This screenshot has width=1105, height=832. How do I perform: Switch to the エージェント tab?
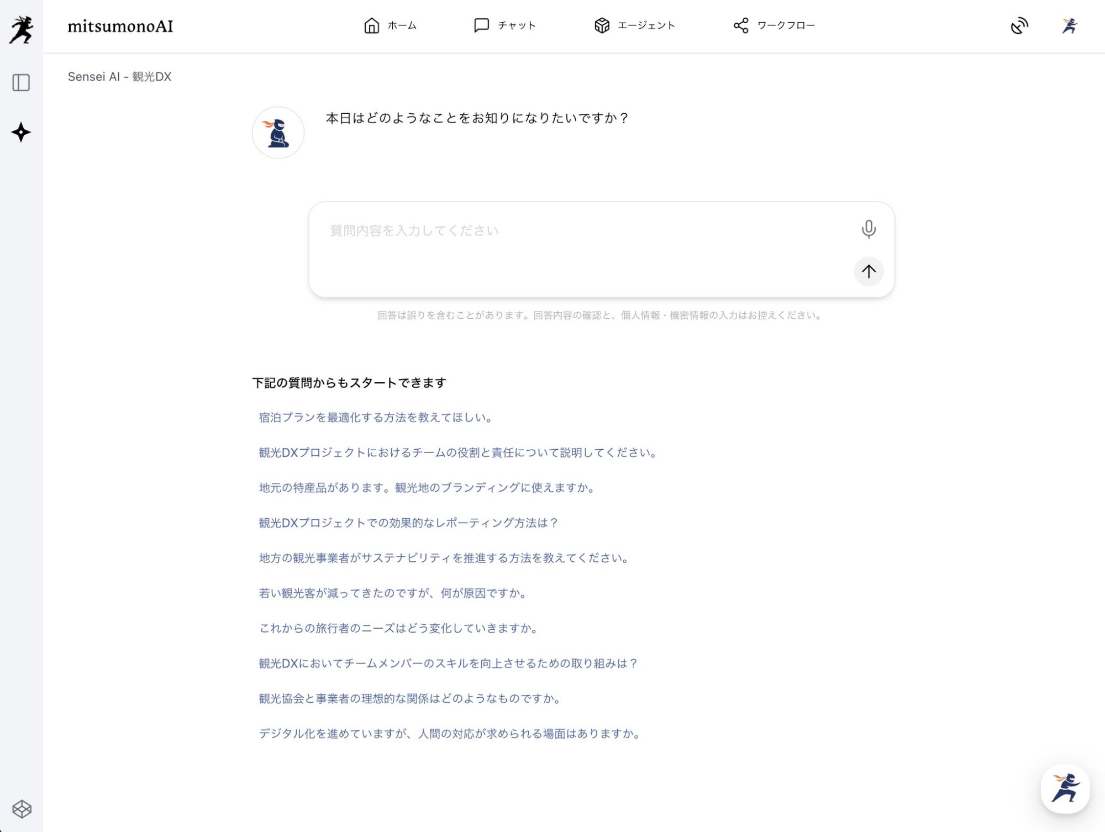click(634, 25)
